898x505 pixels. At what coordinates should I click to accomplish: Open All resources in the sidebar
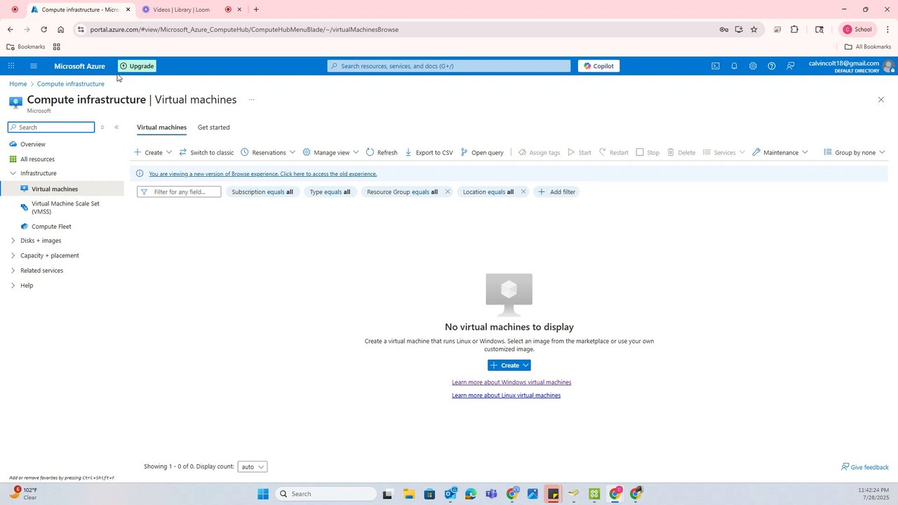[x=37, y=159]
